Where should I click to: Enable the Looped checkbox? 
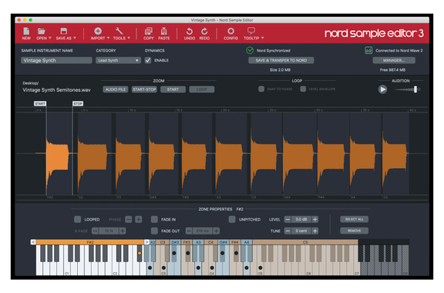(77, 219)
